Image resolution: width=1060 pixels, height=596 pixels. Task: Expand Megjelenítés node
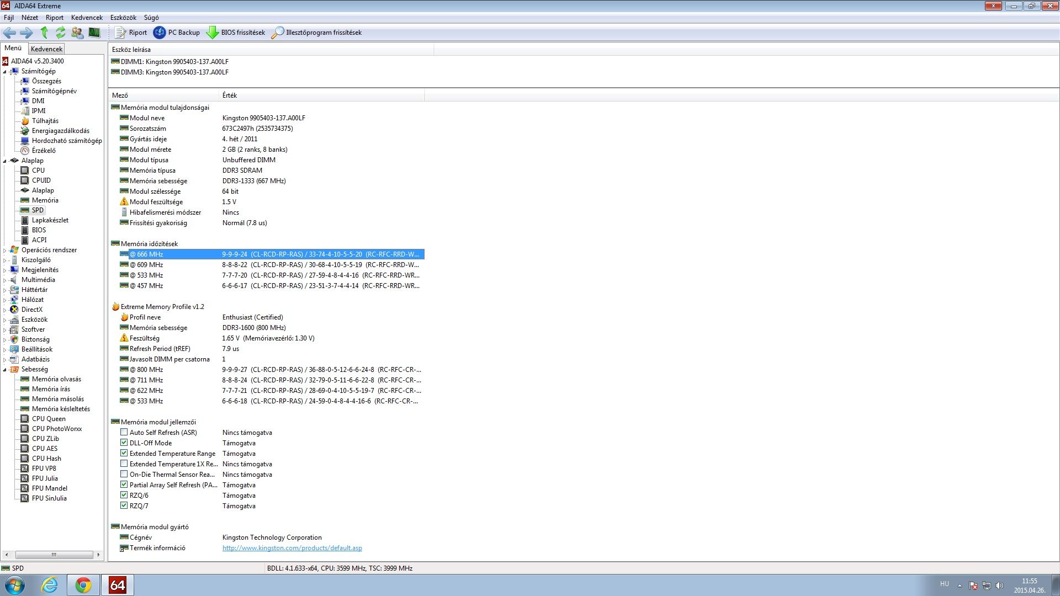5,270
